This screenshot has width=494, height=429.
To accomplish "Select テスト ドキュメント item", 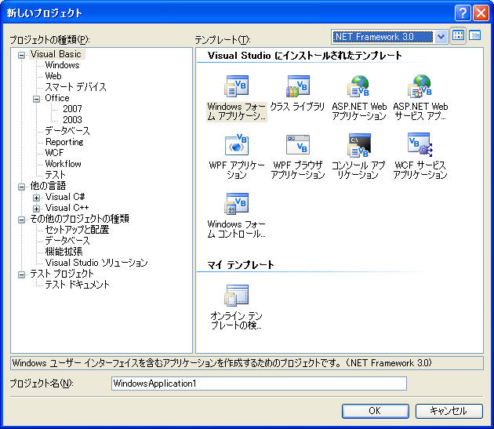I will point(78,285).
